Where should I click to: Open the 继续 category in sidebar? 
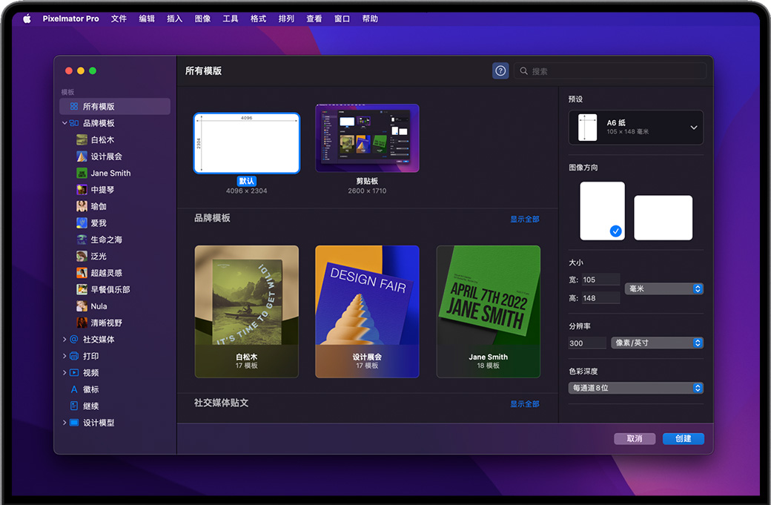tap(90, 406)
